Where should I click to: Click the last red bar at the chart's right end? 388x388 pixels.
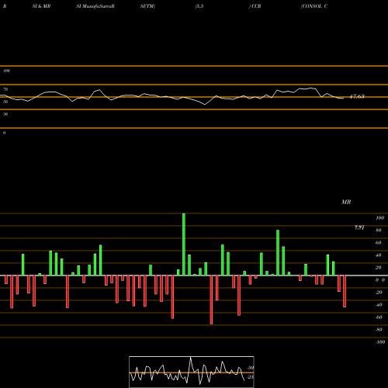(x=345, y=291)
